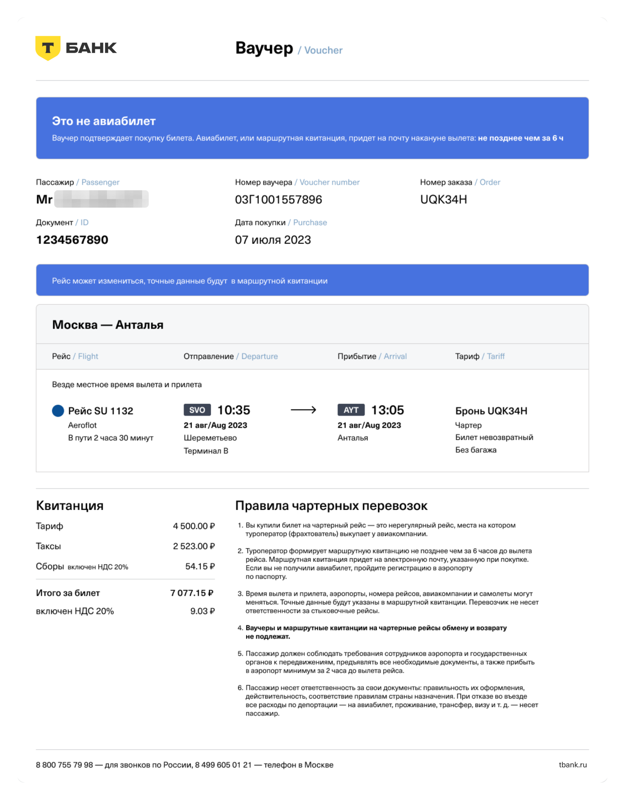625x800 pixels.
Task: Click the 'Это не авиабилет' banner heading
Action: (104, 121)
